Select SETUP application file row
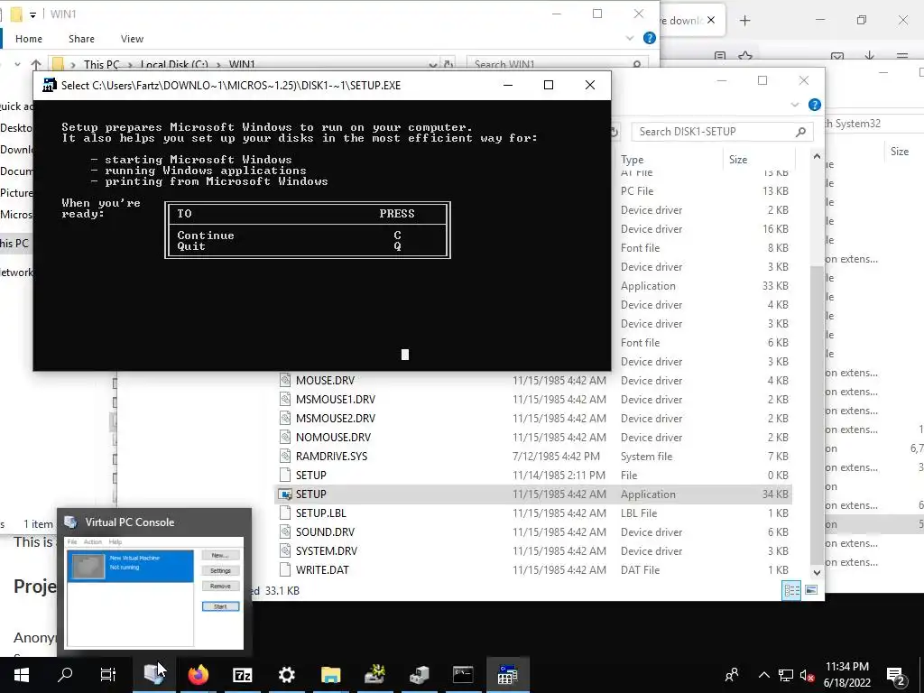 533,494
